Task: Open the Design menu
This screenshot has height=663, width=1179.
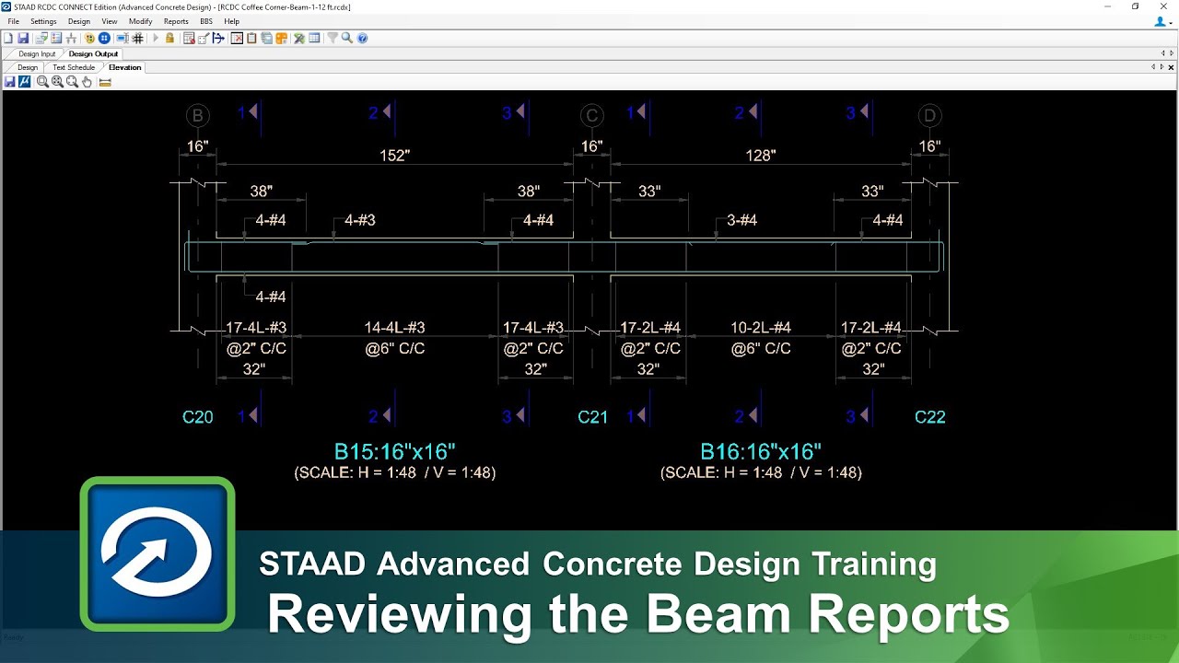Action: point(79,21)
